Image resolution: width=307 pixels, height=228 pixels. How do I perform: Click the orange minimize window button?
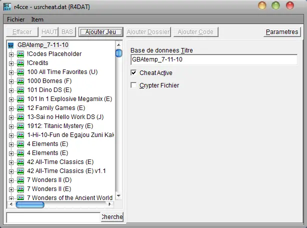click(x=262, y=5)
